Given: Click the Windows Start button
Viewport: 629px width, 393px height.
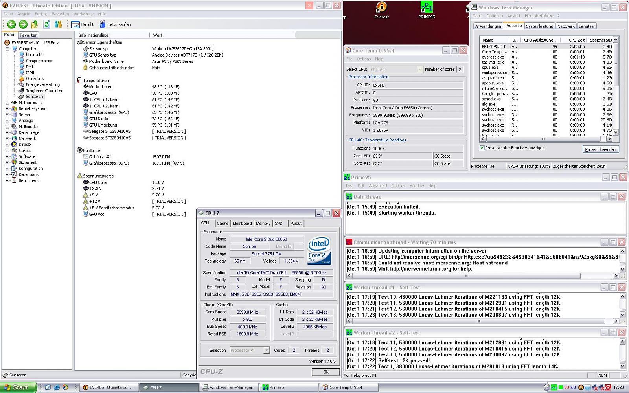Looking at the screenshot, I should coord(18,387).
